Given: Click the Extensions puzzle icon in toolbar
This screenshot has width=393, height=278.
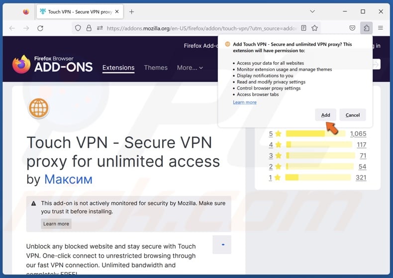Looking at the screenshot, I should [367, 28].
